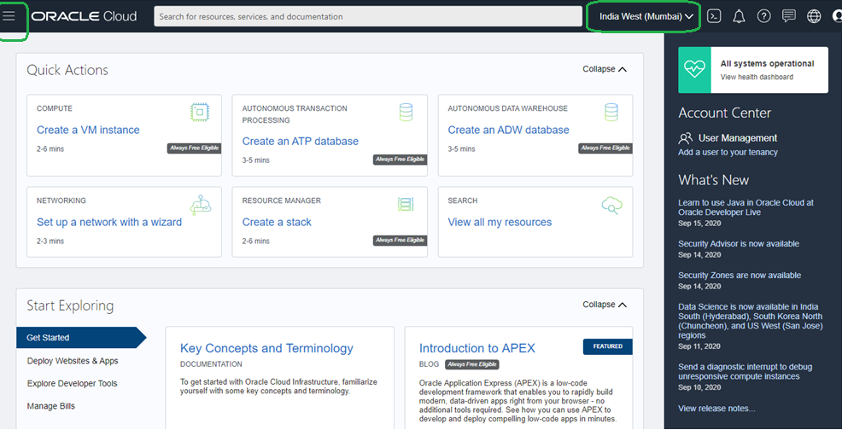Viewport: 842px width, 430px height.
Task: Click the Account Center heading
Action: pos(724,113)
